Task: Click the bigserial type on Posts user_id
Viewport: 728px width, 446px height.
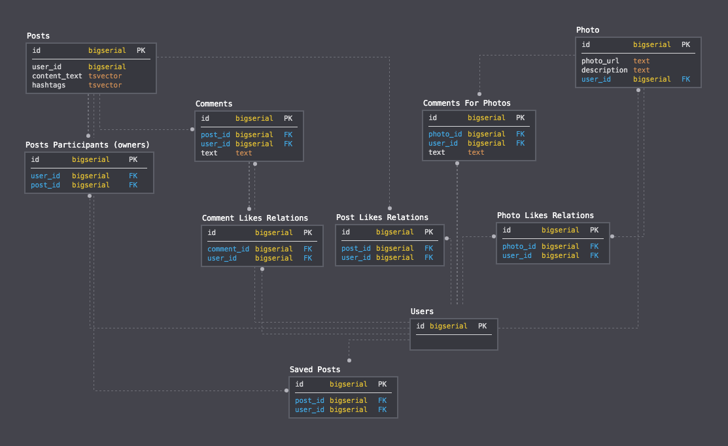Action: coord(107,67)
